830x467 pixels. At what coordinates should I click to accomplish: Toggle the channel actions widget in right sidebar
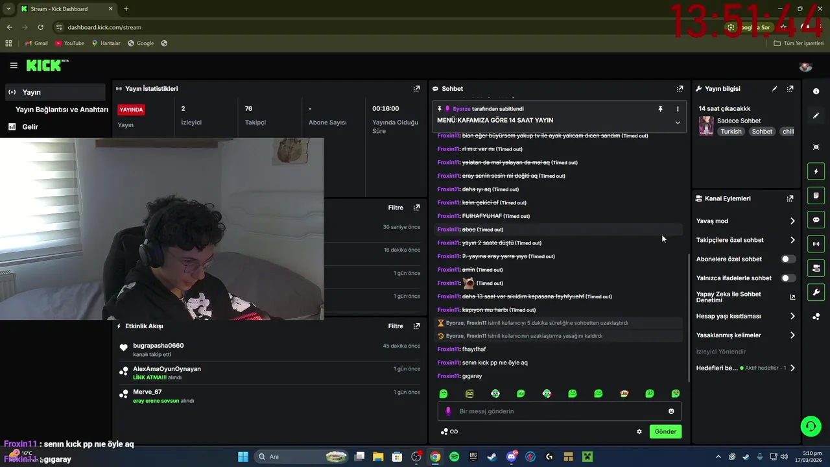tap(816, 268)
